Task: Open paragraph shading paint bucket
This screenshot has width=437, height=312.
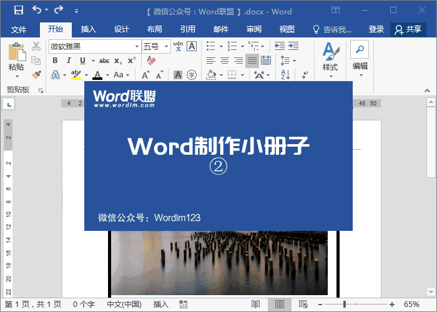Action: (211, 75)
